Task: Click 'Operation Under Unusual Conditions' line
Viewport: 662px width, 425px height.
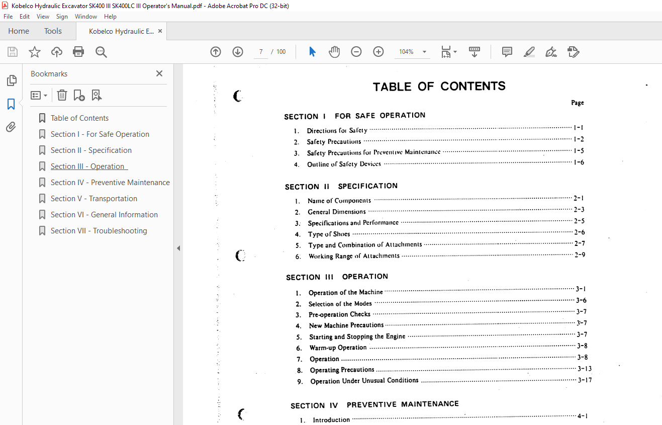Action: (364, 381)
